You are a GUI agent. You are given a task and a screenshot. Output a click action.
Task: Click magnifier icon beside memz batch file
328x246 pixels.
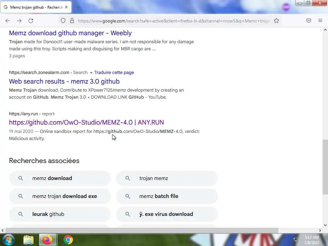(x=127, y=196)
